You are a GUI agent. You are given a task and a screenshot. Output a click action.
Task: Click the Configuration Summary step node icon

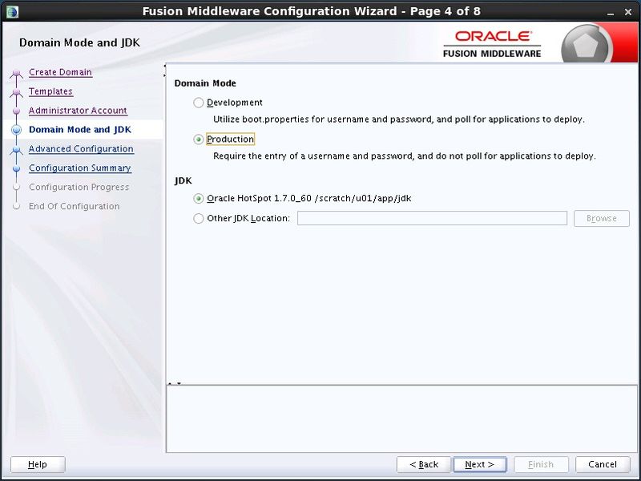pyautogui.click(x=16, y=168)
